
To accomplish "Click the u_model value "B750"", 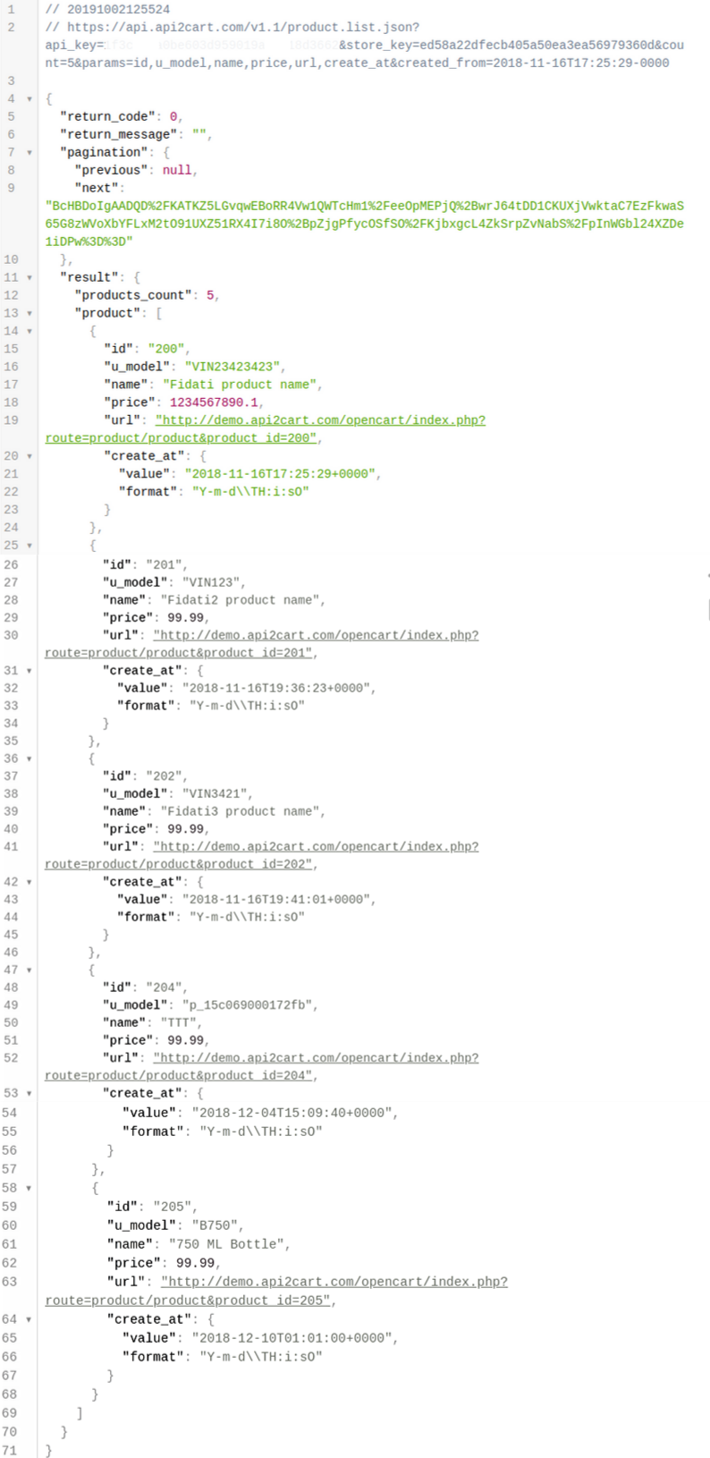I will [215, 1225].
